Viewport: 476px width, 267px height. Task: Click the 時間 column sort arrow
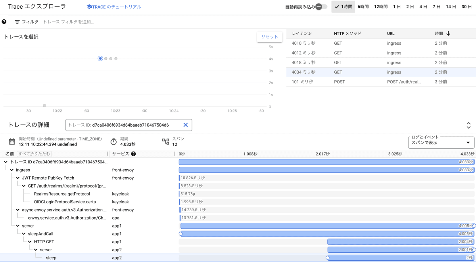click(x=449, y=34)
